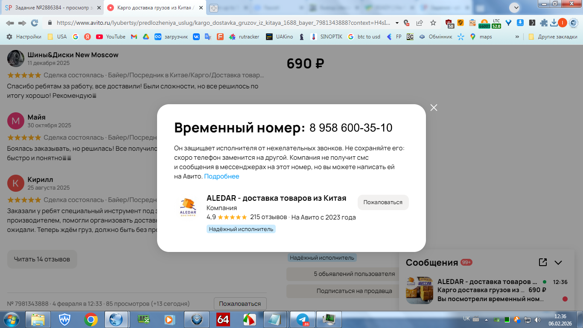Click Подписаться на продавца button
This screenshot has height=328, width=583.
coord(354,291)
